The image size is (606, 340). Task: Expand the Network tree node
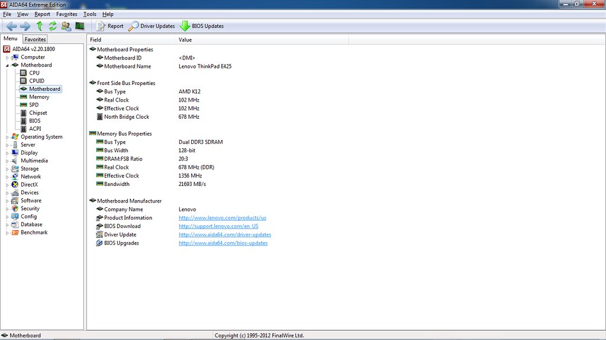click(7, 177)
